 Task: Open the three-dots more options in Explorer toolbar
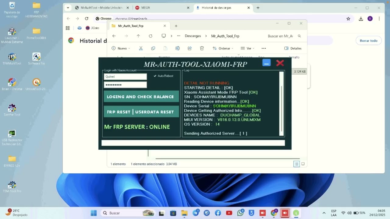[264, 48]
